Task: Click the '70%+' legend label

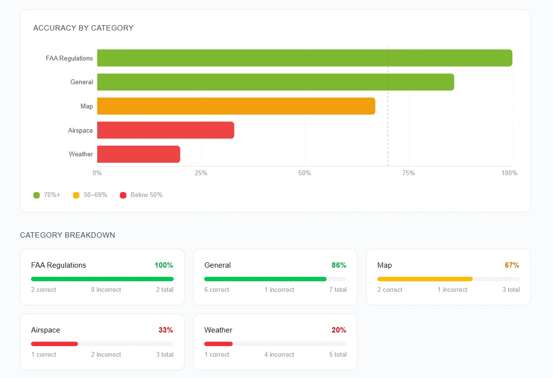Action: pyautogui.click(x=52, y=195)
